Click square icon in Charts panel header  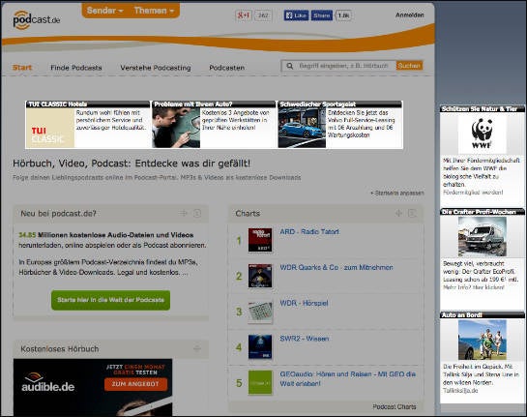412,213
